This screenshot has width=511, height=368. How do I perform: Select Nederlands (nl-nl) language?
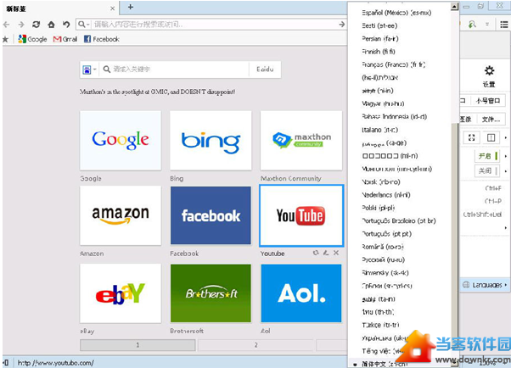(x=386, y=195)
